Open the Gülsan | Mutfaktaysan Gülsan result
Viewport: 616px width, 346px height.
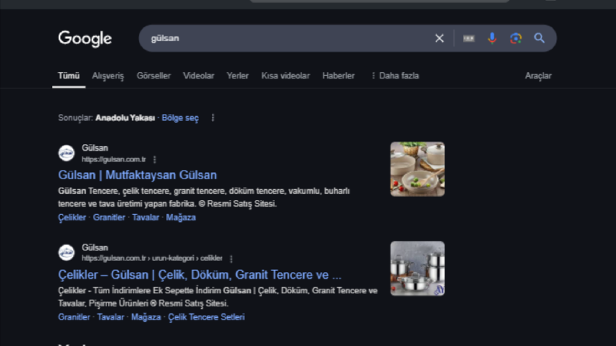[137, 175]
